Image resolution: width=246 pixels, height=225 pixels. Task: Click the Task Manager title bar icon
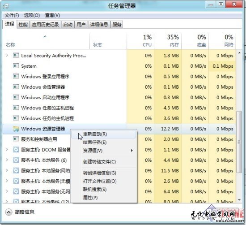point(6,6)
